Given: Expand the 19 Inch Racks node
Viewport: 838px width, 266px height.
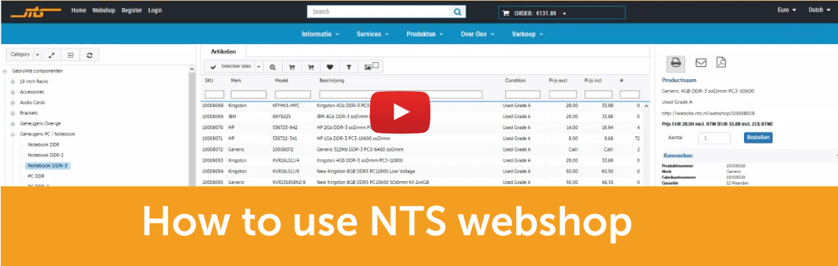Looking at the screenshot, I should click(x=12, y=81).
